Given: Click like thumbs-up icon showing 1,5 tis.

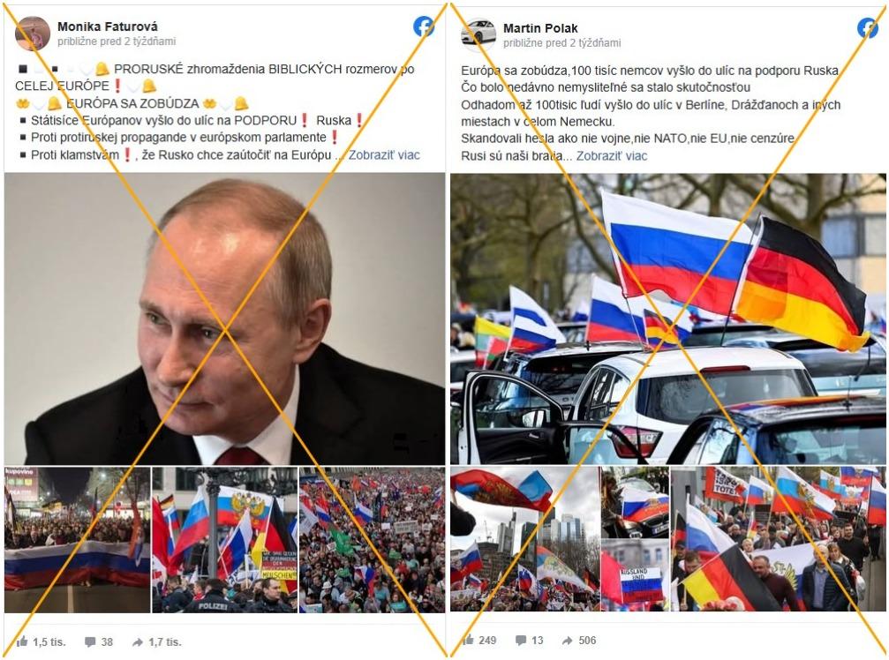Looking at the screenshot, I should pyautogui.click(x=22, y=641).
